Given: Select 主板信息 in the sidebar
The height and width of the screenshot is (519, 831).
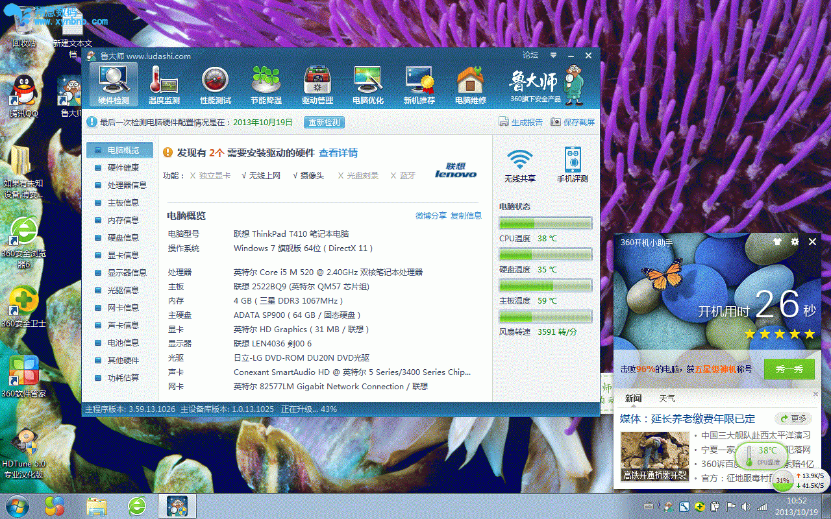Looking at the screenshot, I should tap(120, 202).
